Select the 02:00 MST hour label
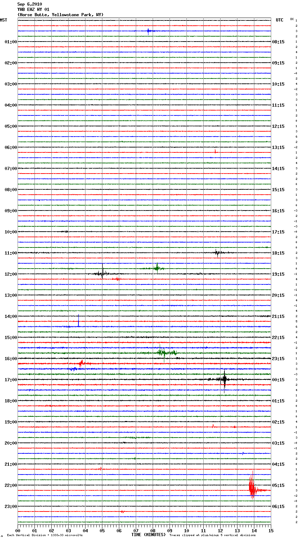Viewport: 299px width, 540px height. pyautogui.click(x=11, y=63)
